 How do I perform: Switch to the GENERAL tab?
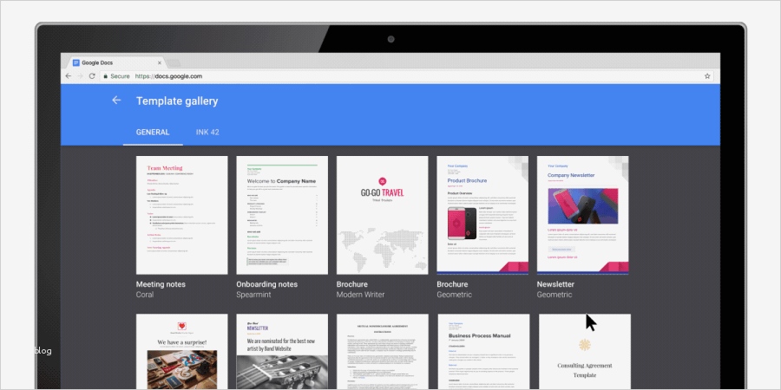point(153,133)
